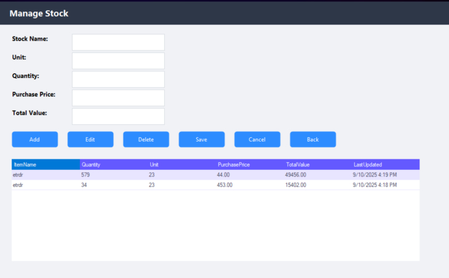Click the Quantity column header
Image resolution: width=449 pixels, height=278 pixels.
pos(114,165)
